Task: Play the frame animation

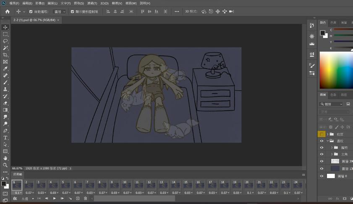Action: click(x=54, y=199)
